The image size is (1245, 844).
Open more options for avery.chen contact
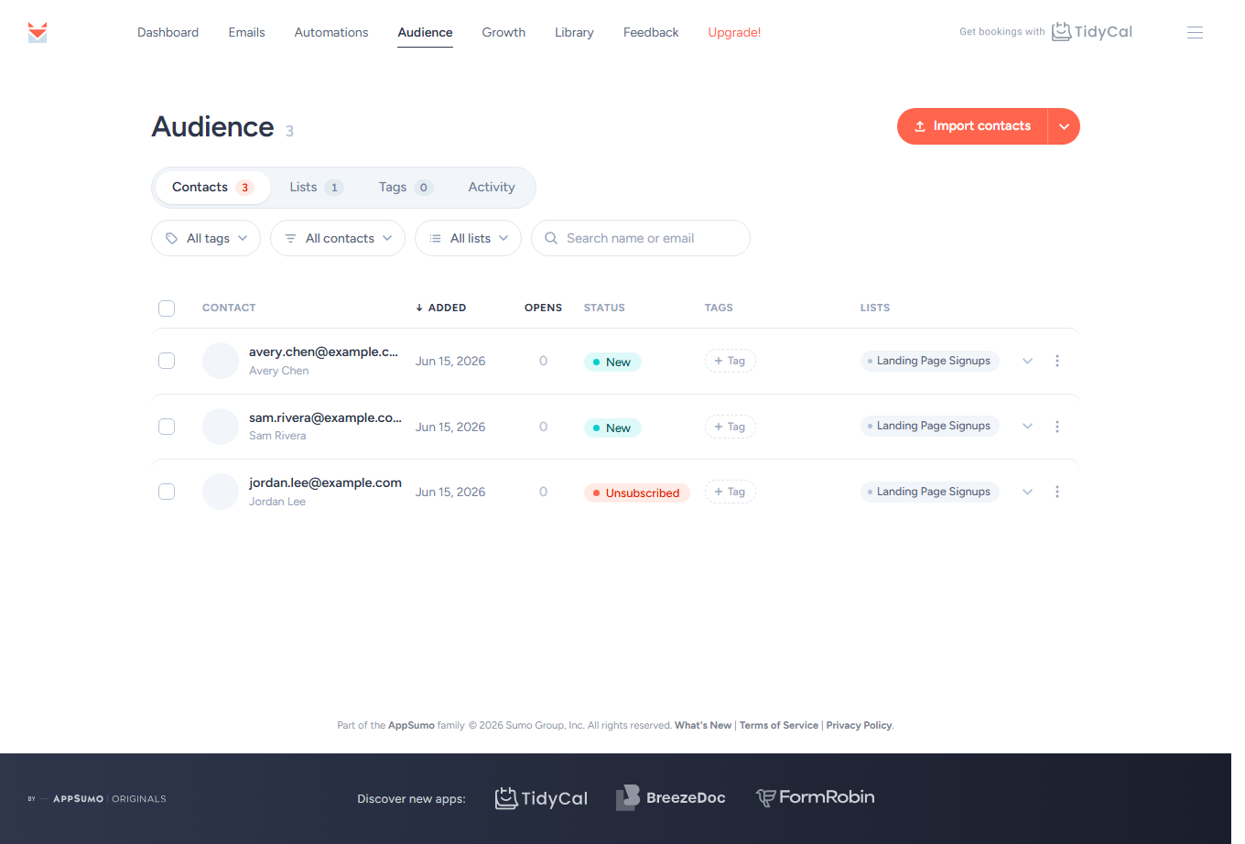tap(1057, 361)
